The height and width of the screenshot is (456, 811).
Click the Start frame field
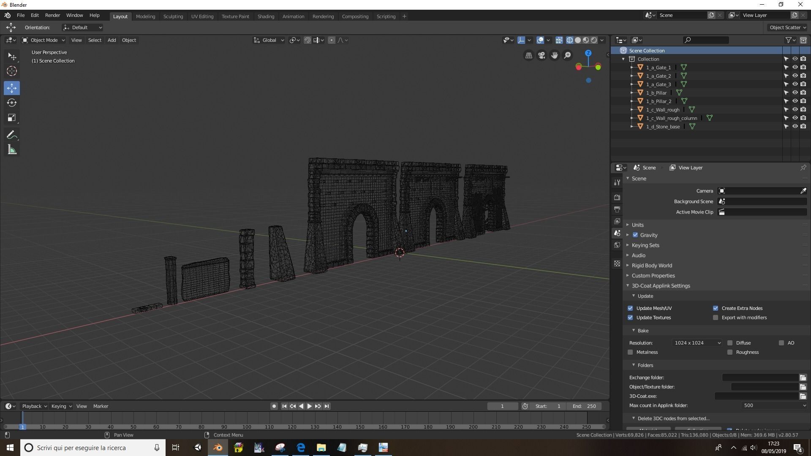pyautogui.click(x=548, y=406)
